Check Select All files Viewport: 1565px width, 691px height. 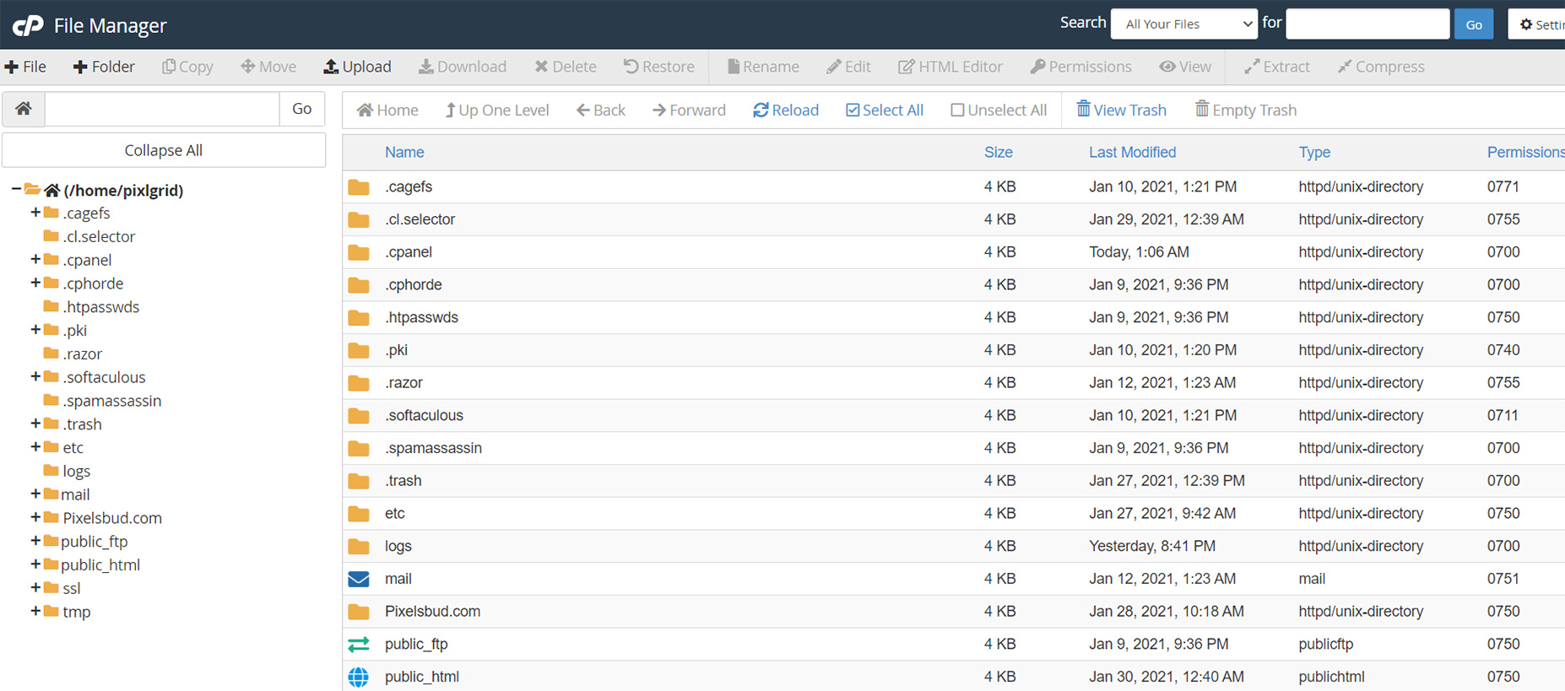[x=853, y=111]
